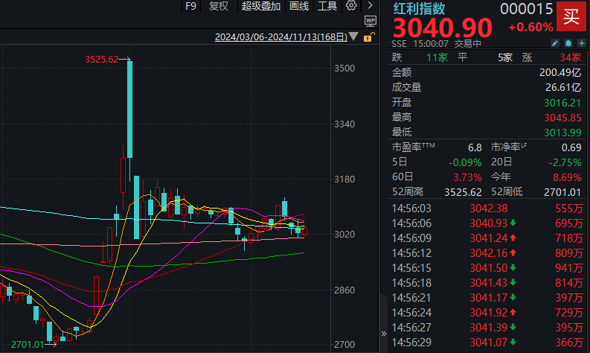The image size is (590, 353).
Task: Click 52周低 value 2701.01
Action: [x=562, y=192]
